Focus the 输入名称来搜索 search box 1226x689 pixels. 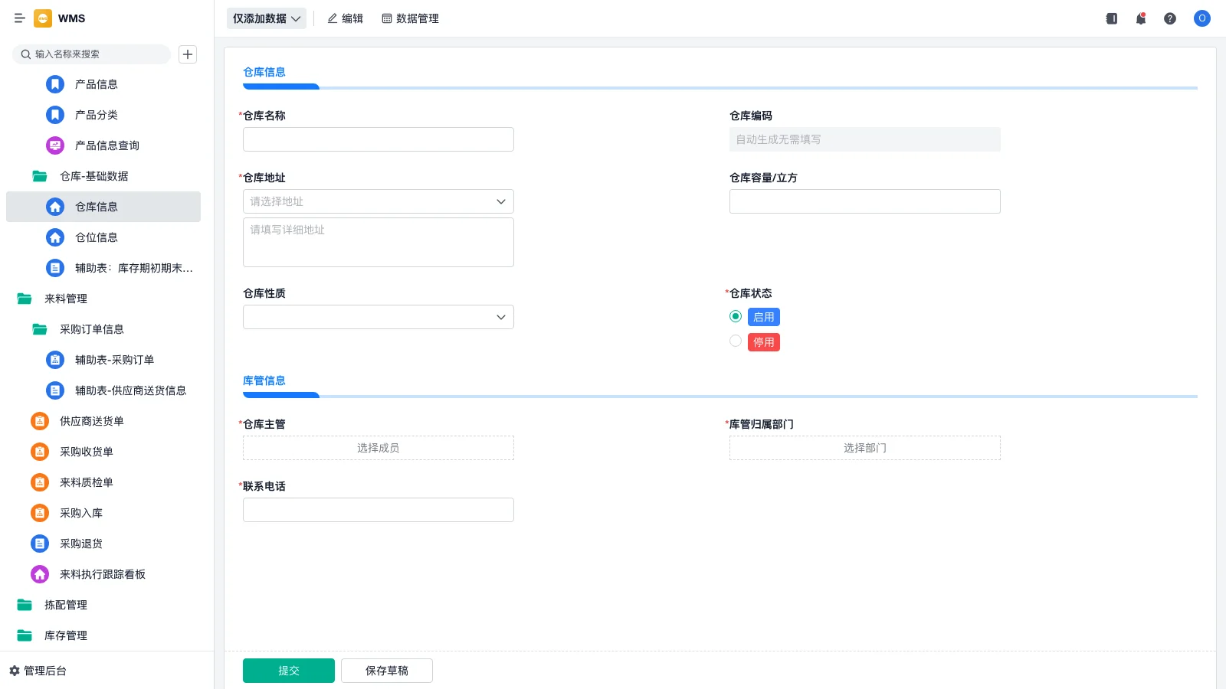click(92, 54)
